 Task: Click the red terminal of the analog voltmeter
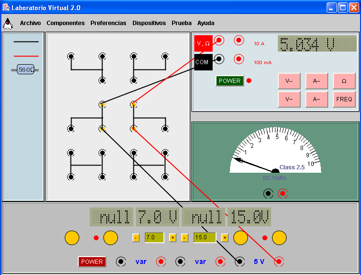(283, 193)
